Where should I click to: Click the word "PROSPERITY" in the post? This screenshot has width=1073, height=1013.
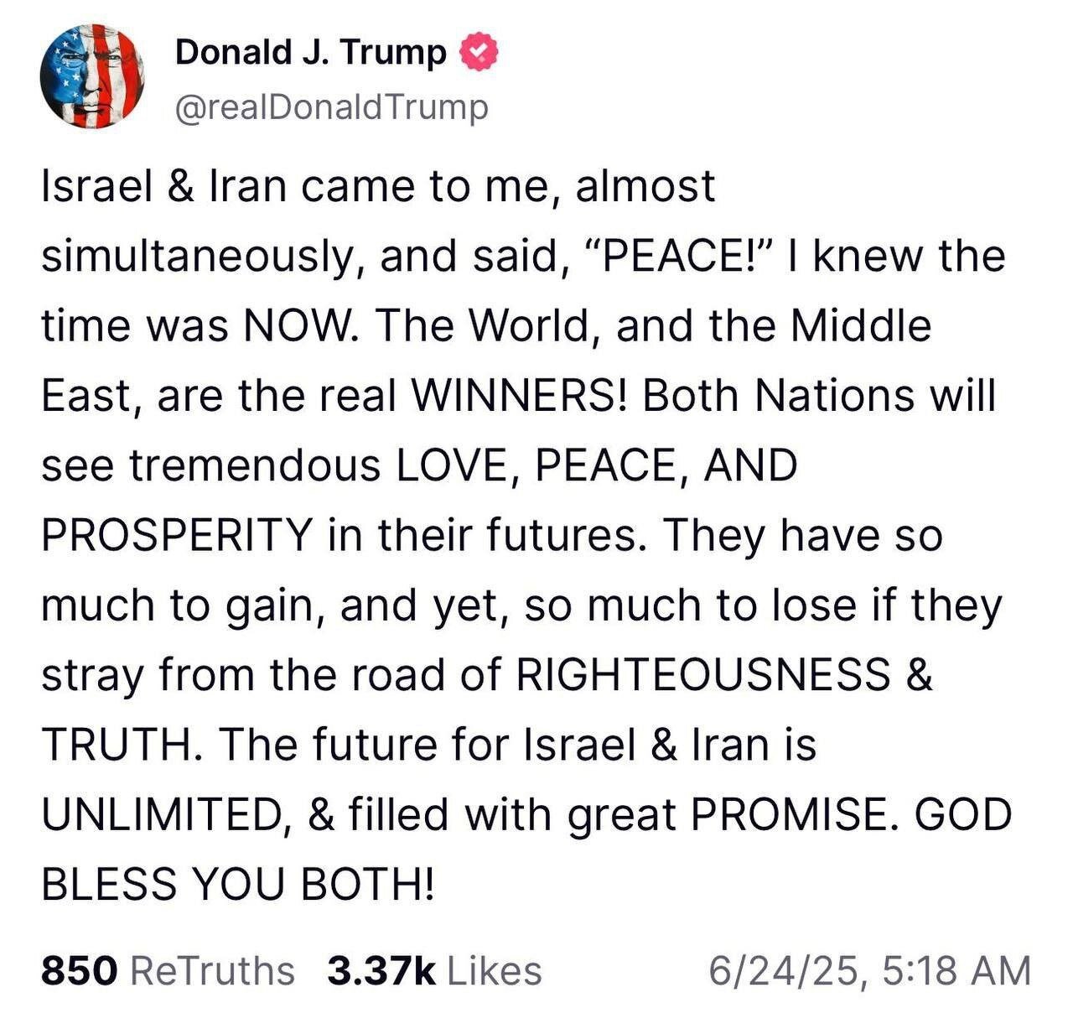coord(178,535)
